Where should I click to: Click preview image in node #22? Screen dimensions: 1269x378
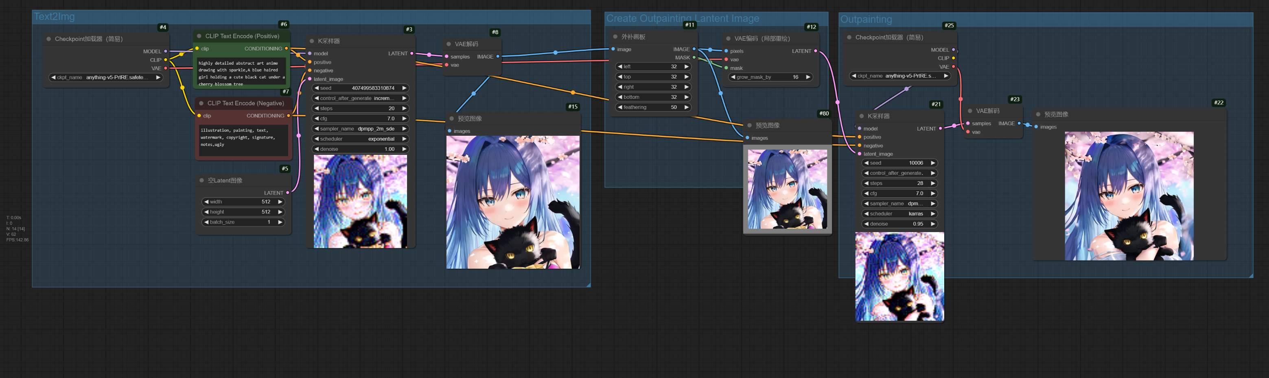(1129, 196)
